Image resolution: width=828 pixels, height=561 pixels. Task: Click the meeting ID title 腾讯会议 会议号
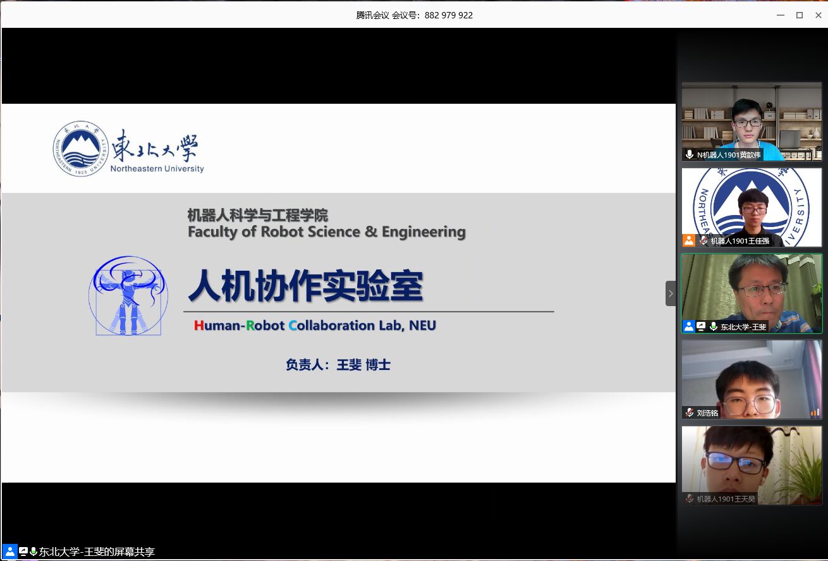[414, 15]
